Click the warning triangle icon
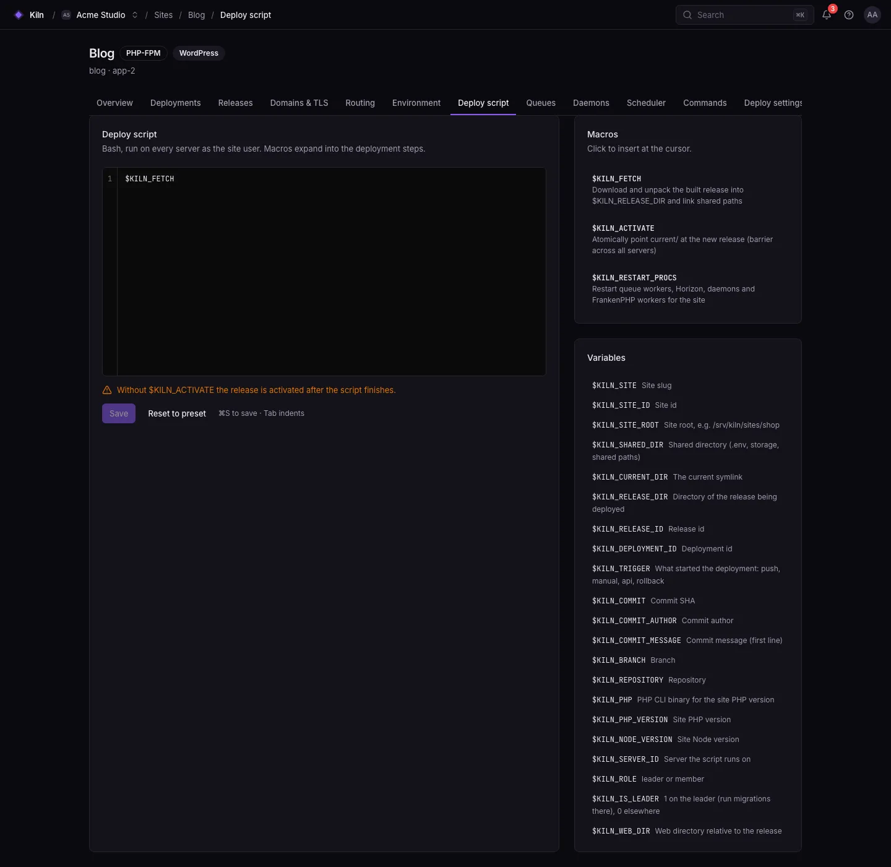Viewport: 891px width, 867px height. point(107,390)
